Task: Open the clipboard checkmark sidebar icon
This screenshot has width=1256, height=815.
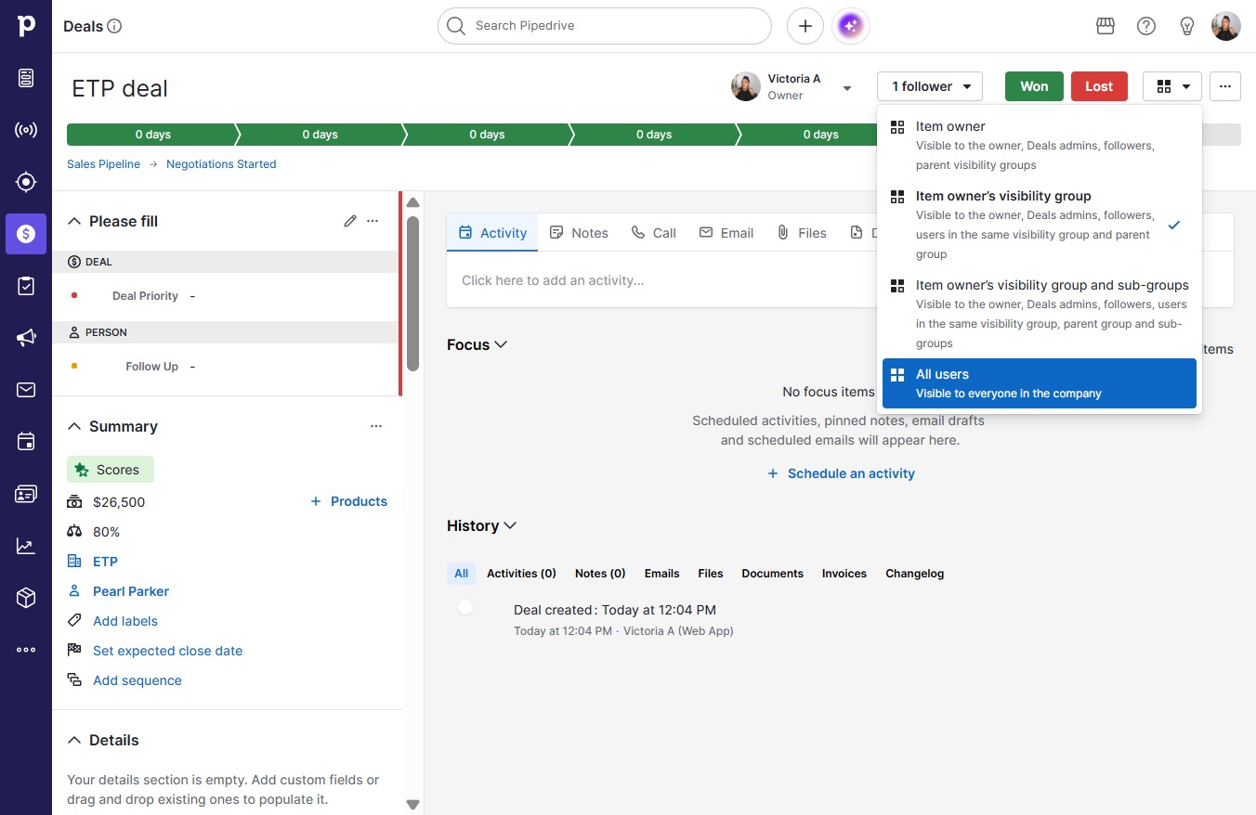Action: (26, 286)
